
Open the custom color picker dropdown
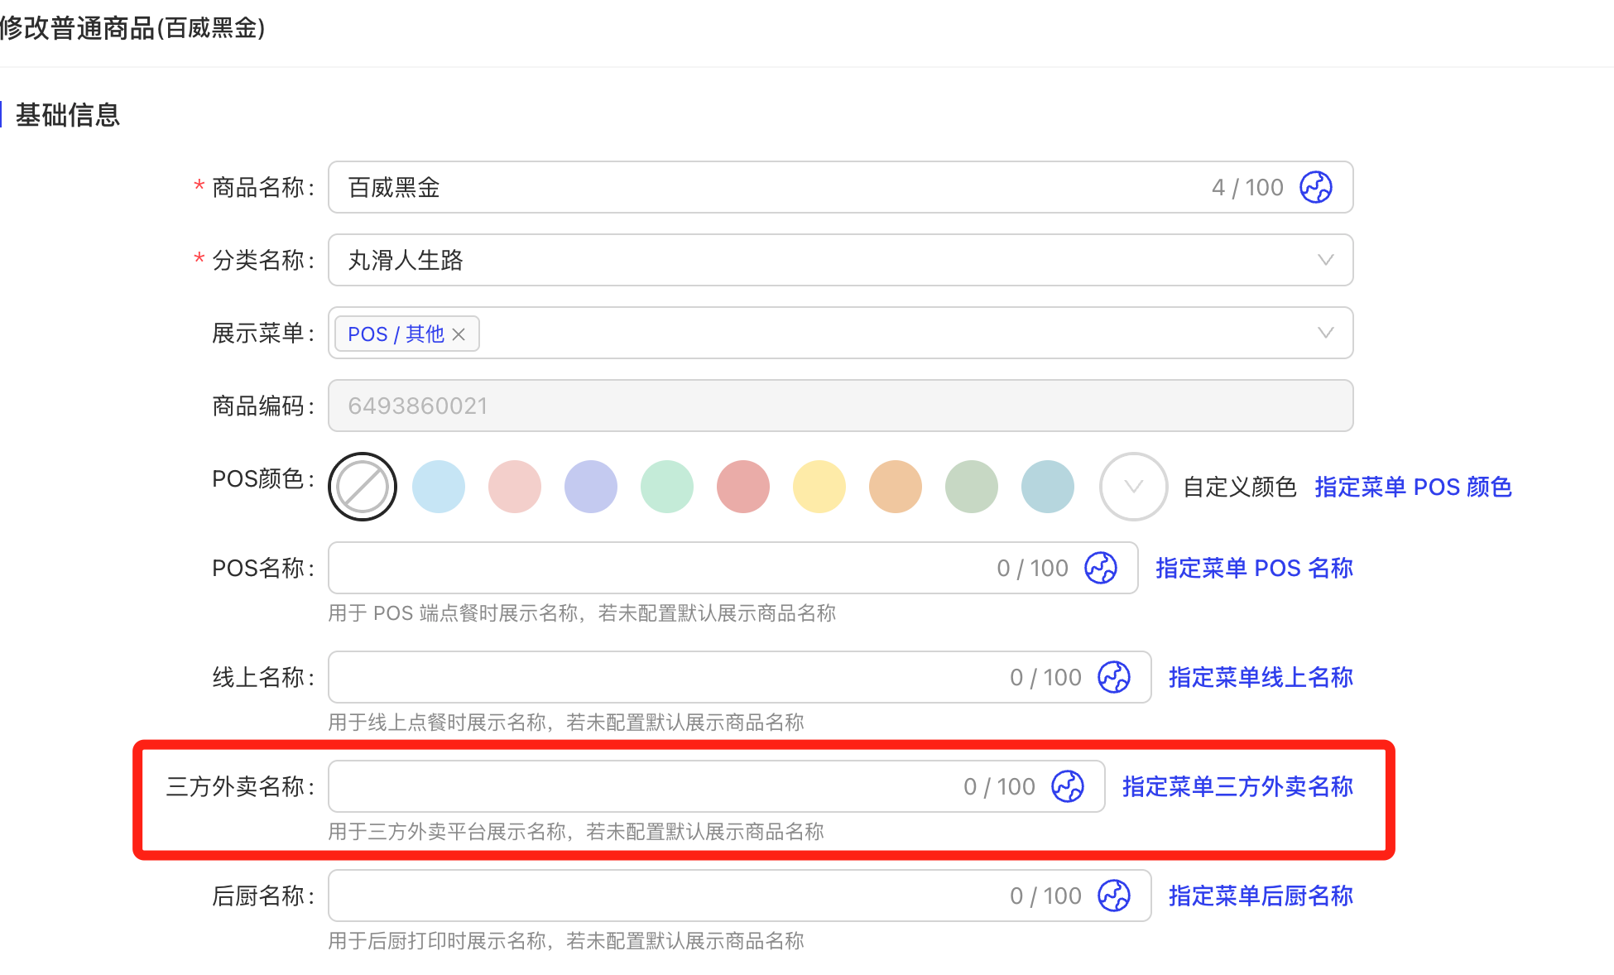tap(1133, 487)
